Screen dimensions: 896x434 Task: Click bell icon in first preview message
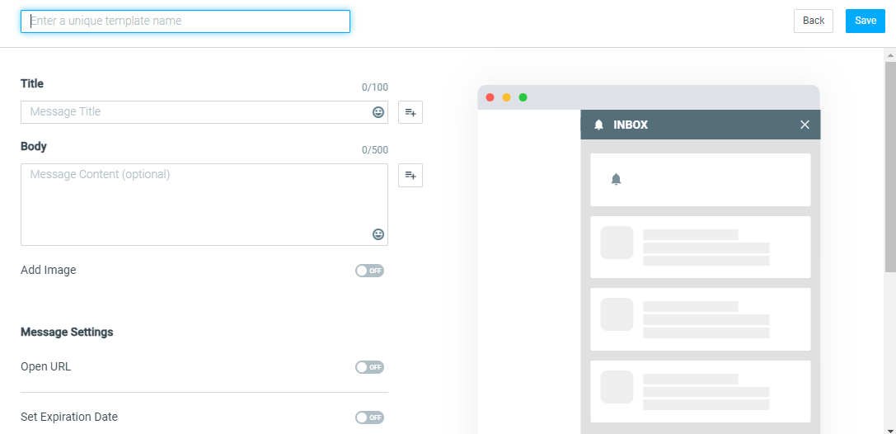click(616, 179)
